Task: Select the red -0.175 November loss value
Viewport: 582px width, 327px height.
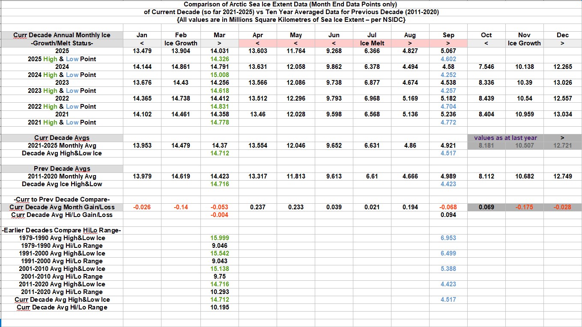Action: tap(524, 207)
